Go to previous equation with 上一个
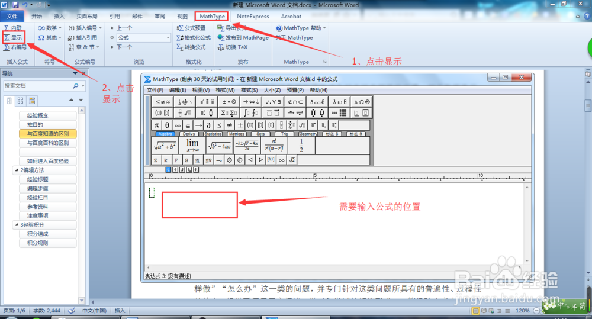 point(121,28)
